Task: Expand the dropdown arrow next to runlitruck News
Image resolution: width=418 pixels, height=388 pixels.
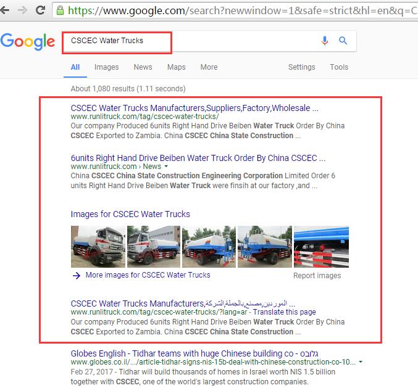Action: coord(166,166)
